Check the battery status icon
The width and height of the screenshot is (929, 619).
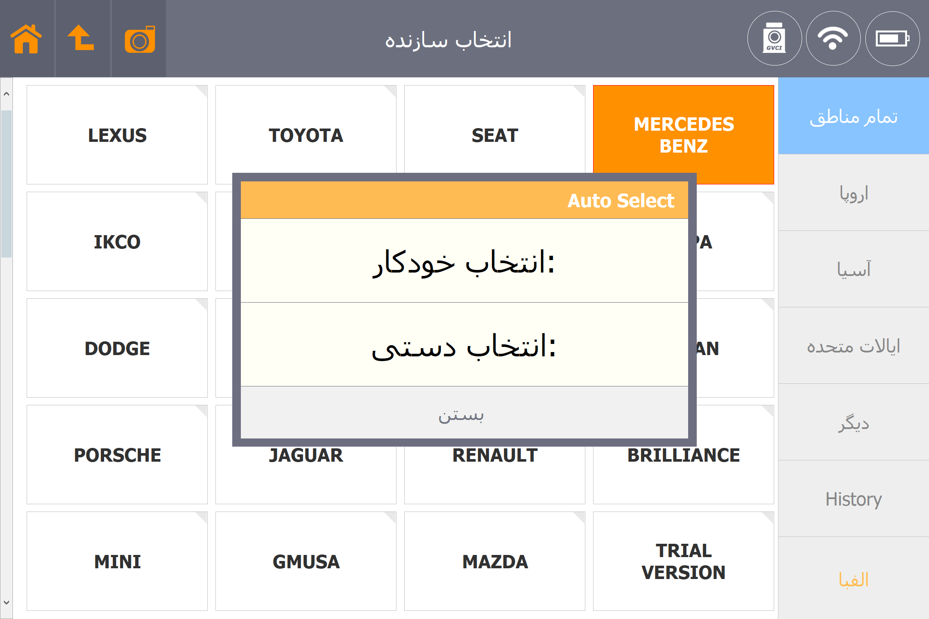(892, 39)
